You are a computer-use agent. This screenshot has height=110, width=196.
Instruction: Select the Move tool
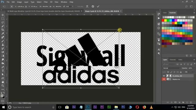[3, 15]
